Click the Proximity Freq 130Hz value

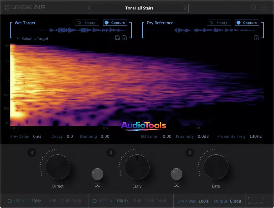coord(255,136)
